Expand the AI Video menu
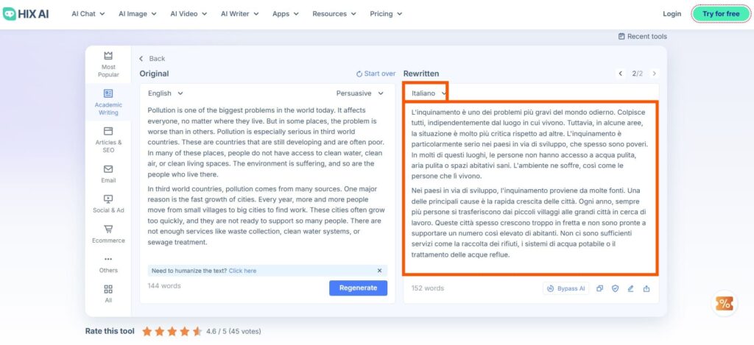 click(x=188, y=13)
